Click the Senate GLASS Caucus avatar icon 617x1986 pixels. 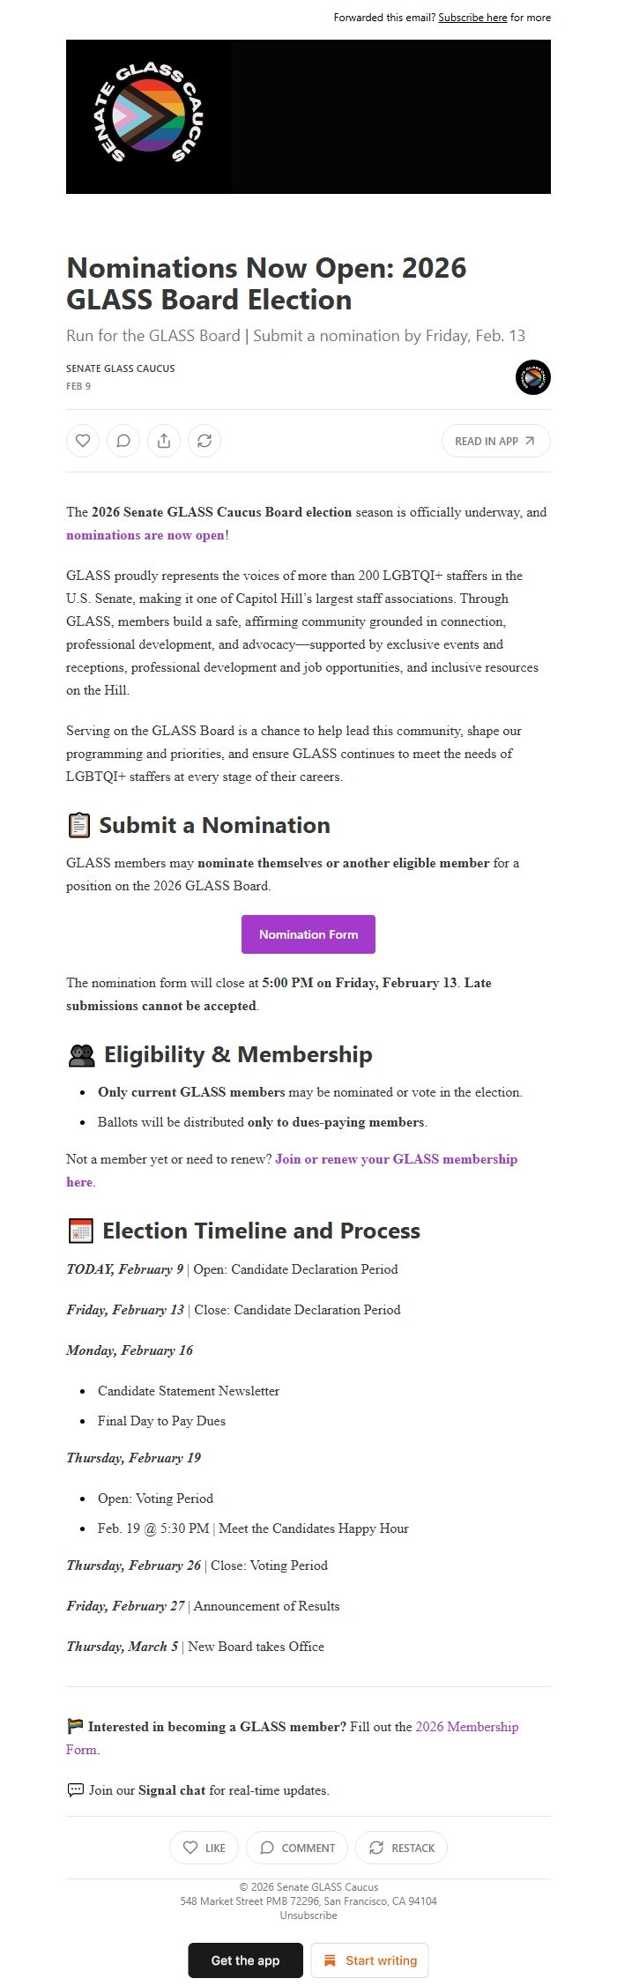tap(533, 377)
